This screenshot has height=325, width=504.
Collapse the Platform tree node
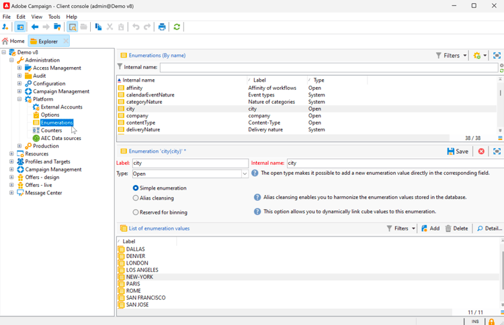[19, 99]
